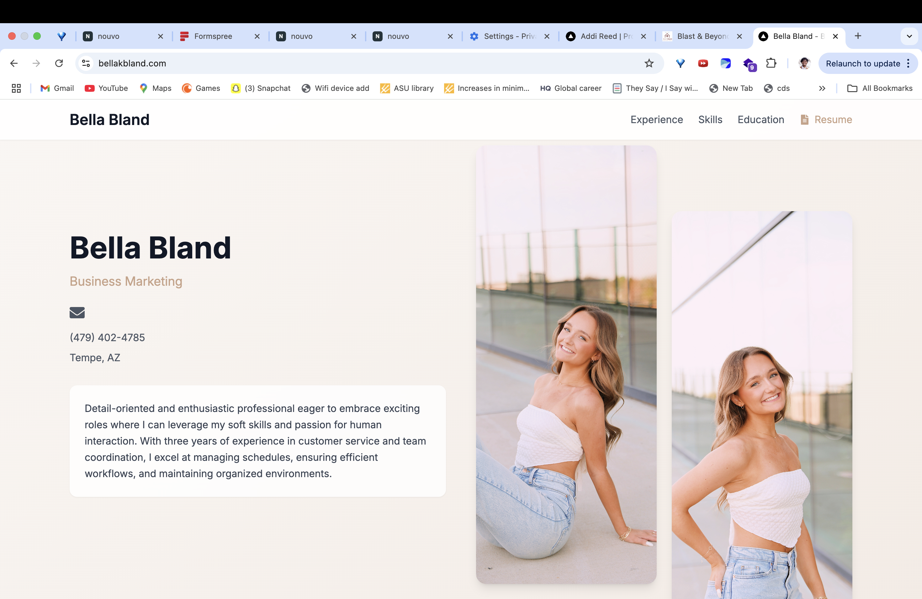This screenshot has width=922, height=599.
Task: Click the Business Marketing subtitle
Action: click(x=126, y=281)
